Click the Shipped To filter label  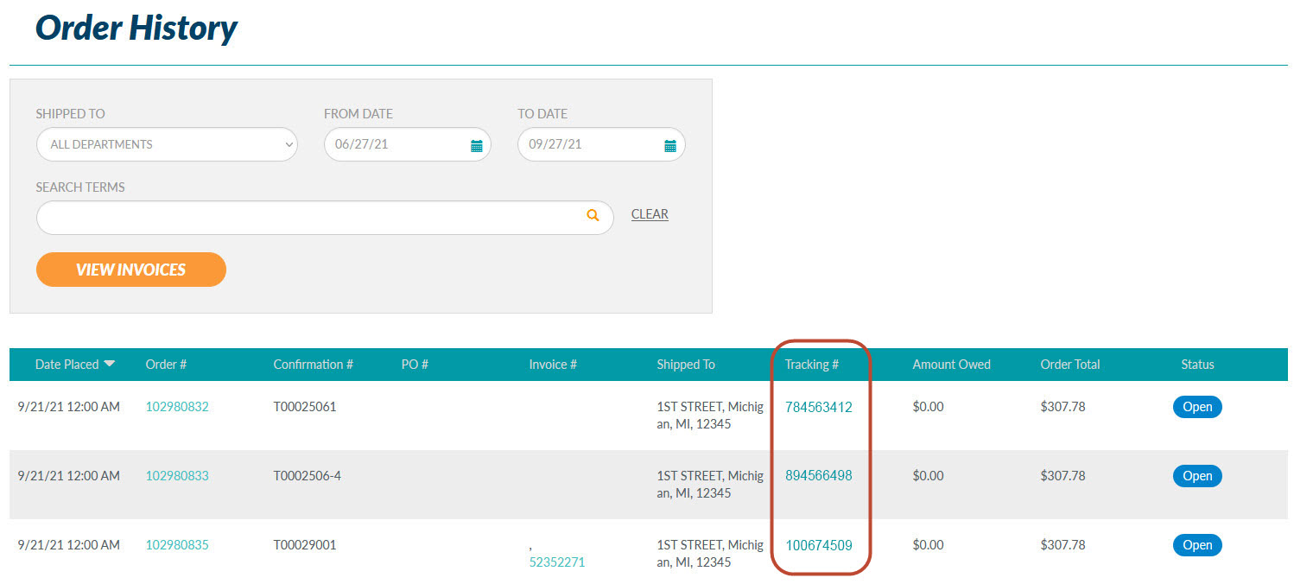click(71, 114)
